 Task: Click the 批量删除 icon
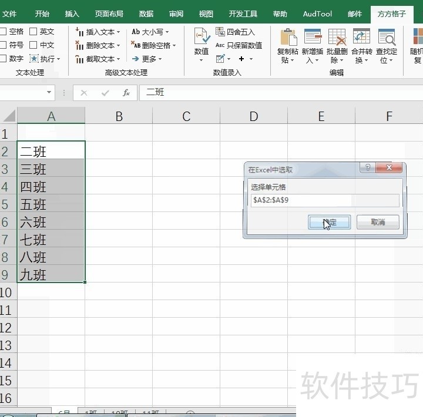coord(337,36)
